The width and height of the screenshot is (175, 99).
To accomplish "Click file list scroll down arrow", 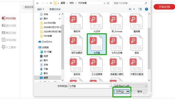I will pos(149,80).
